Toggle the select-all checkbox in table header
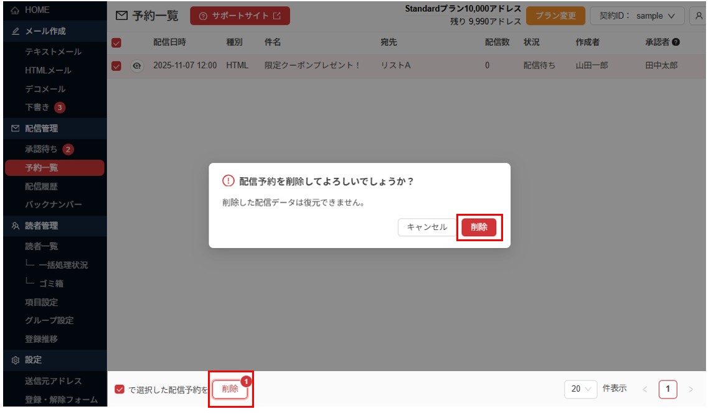This screenshot has height=414, width=711. [116, 43]
